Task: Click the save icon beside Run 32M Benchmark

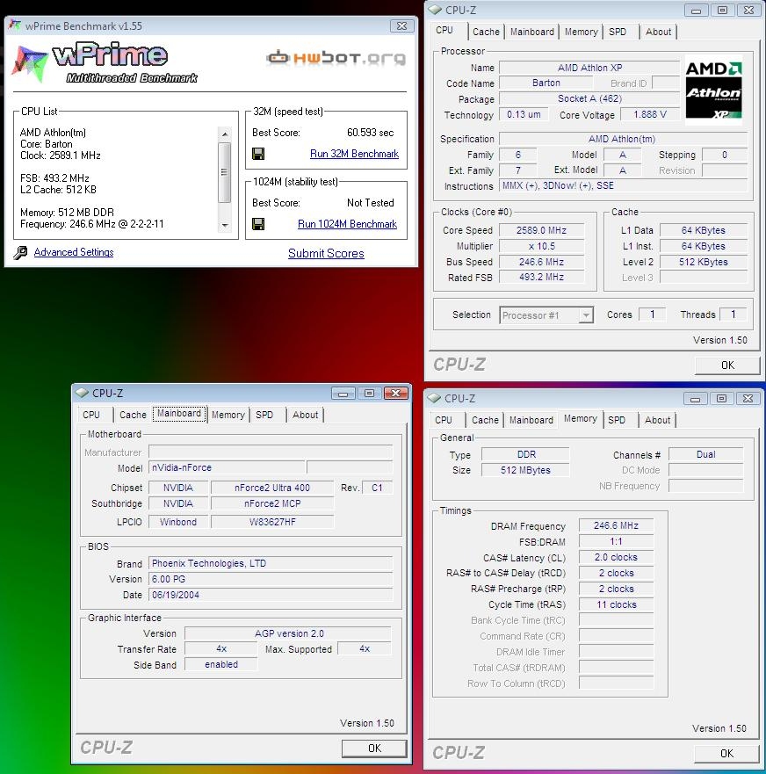Action: pyautogui.click(x=257, y=154)
